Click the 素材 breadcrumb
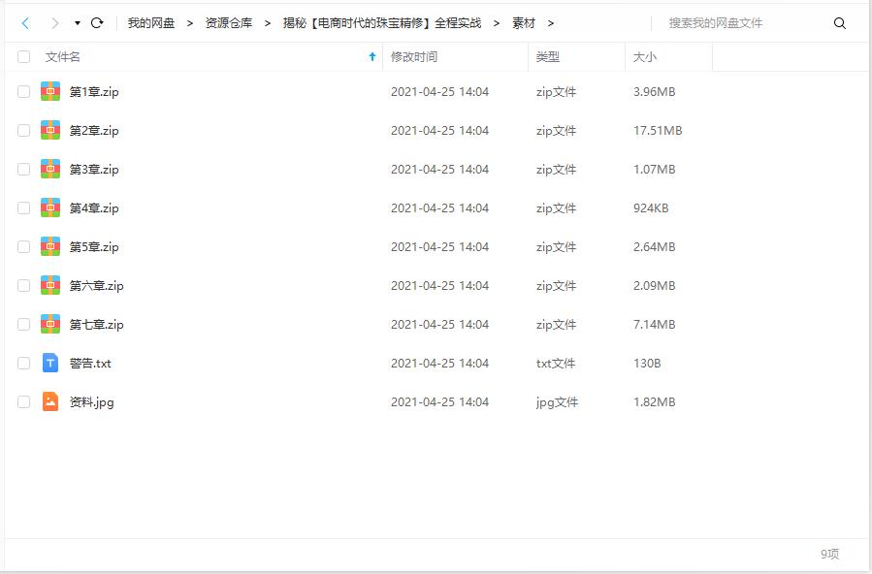 pos(524,23)
